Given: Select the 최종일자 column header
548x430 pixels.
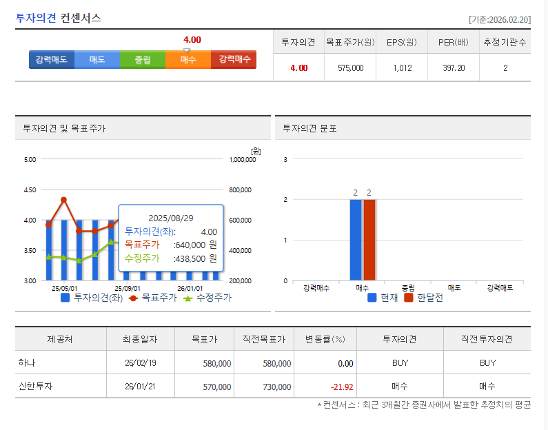Looking at the screenshot, I should 140,339.
